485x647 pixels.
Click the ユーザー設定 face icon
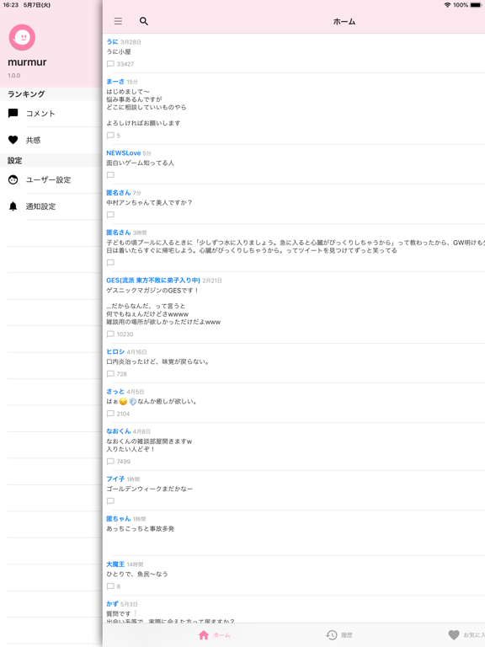[13, 180]
